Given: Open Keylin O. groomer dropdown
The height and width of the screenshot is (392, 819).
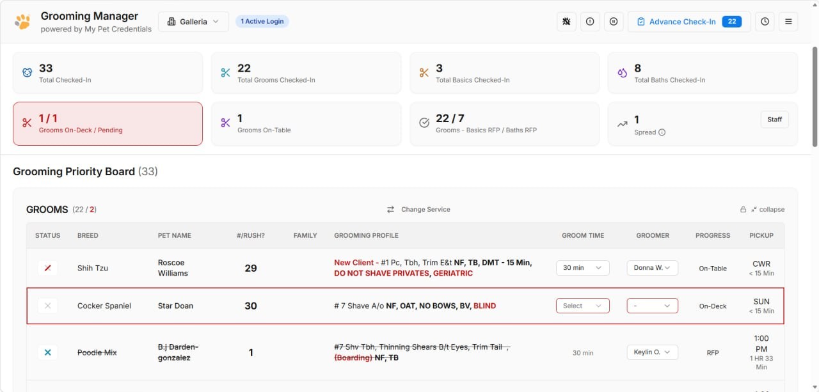Looking at the screenshot, I should click(x=652, y=352).
